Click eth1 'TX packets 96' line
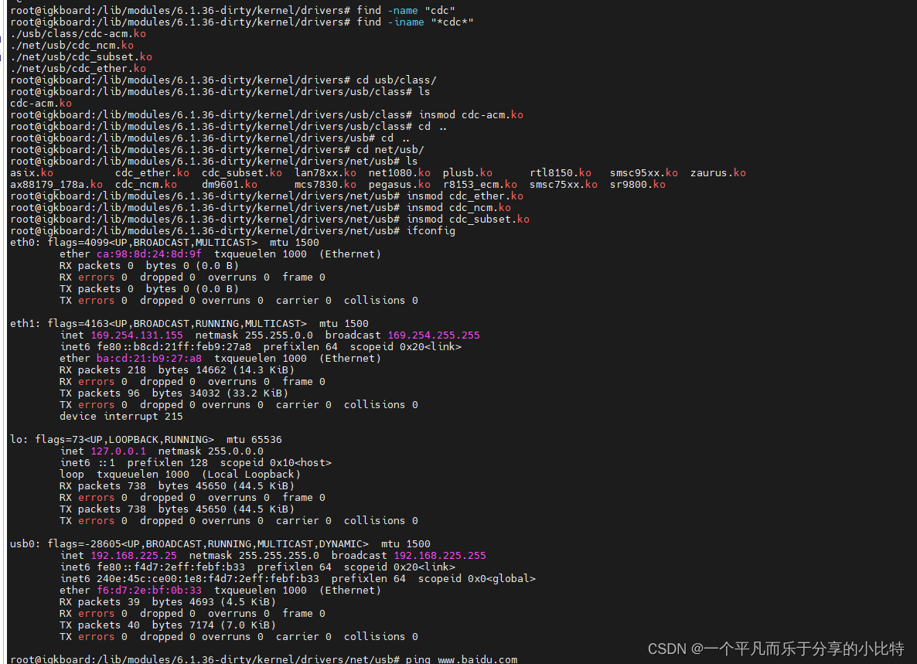 point(174,393)
